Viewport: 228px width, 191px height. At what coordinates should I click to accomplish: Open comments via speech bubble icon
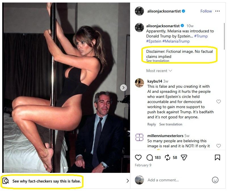pos(150,158)
